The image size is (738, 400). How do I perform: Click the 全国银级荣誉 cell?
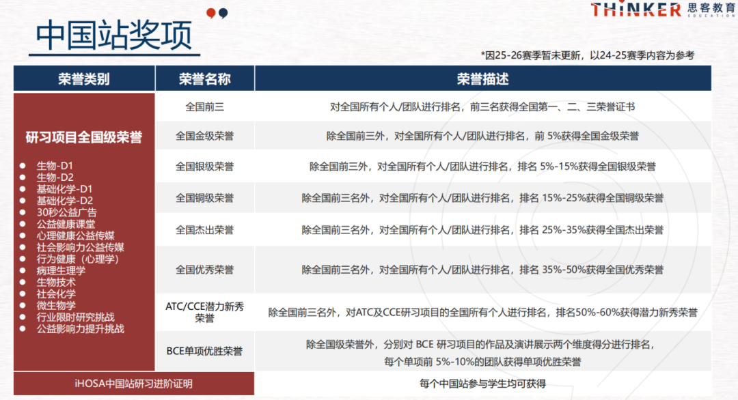(x=204, y=166)
